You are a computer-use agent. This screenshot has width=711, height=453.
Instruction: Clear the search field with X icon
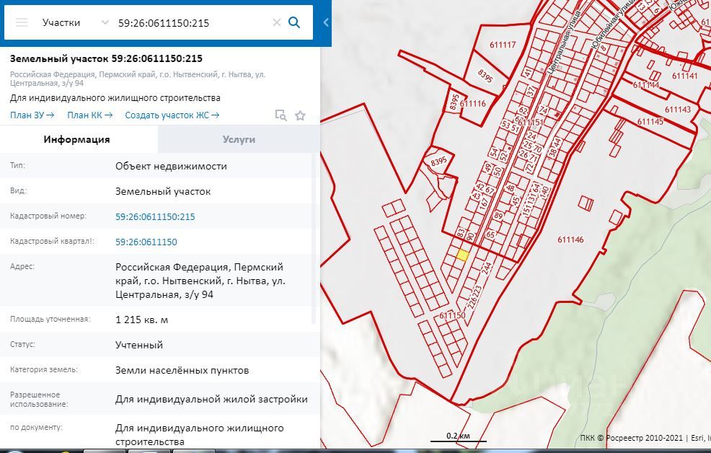[x=276, y=22]
